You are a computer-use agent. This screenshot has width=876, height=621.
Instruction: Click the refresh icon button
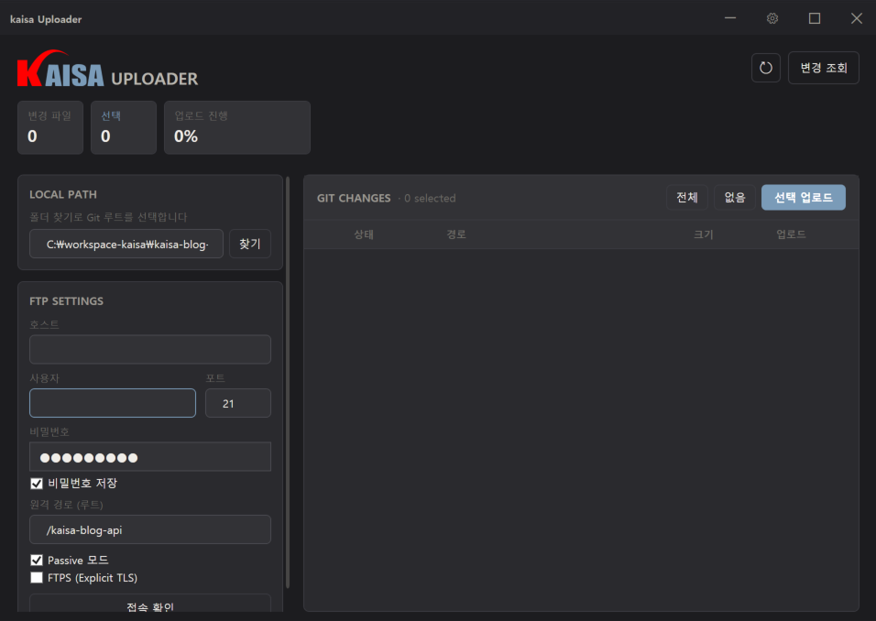(765, 68)
